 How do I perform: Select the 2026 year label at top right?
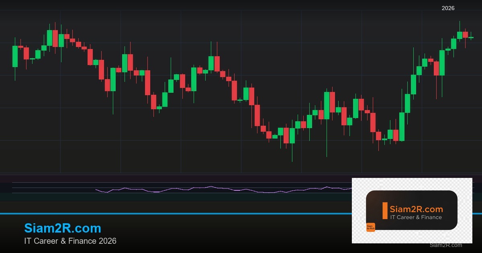(448, 8)
